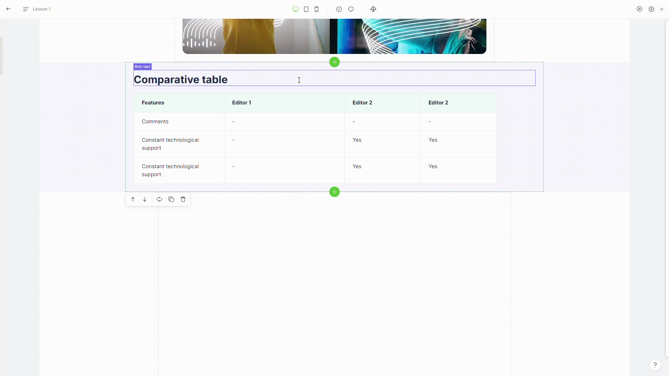The width and height of the screenshot is (669, 376).
Task: Move the block down
Action: pos(145,199)
